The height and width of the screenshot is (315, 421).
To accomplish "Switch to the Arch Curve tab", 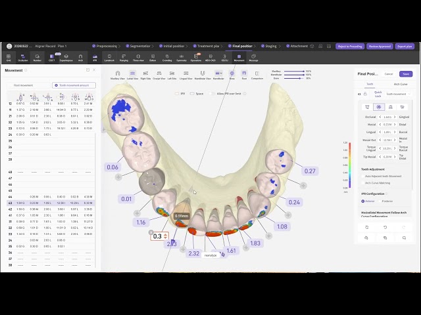I will [x=401, y=84].
